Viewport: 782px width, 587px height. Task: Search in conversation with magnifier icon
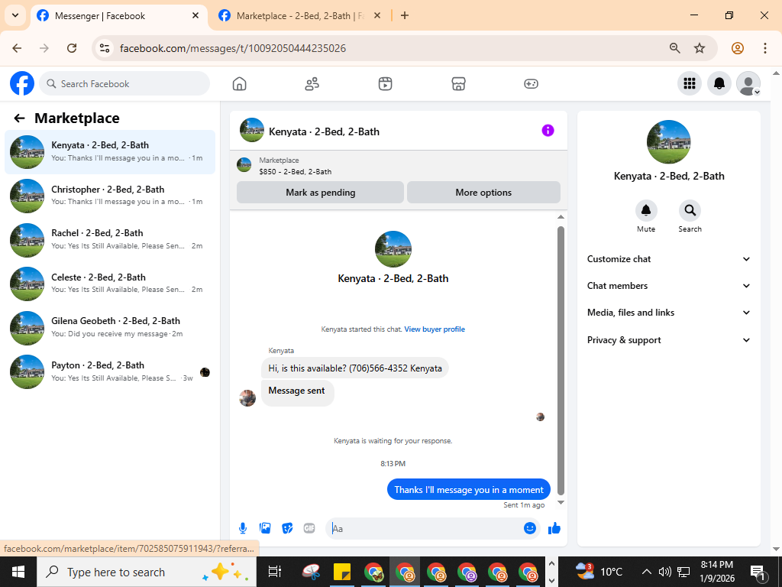690,211
